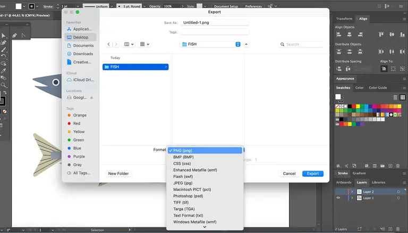Switch swatches to list view
This screenshot has width=408, height=233.
coord(395,97)
